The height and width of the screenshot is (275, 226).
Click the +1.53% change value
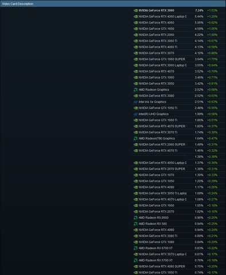pos(212,10)
